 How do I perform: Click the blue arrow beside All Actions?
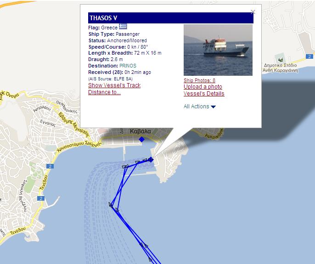point(213,107)
